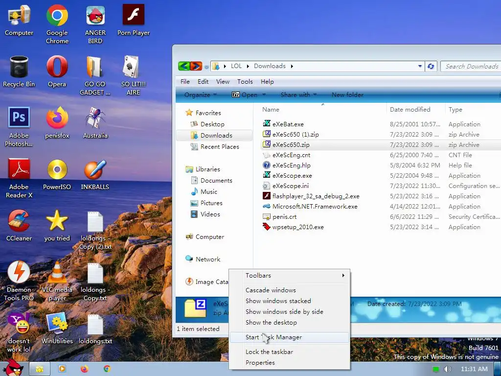Select the 'you tried' star icon
Viewport: 501px width, 376px height.
(x=57, y=225)
